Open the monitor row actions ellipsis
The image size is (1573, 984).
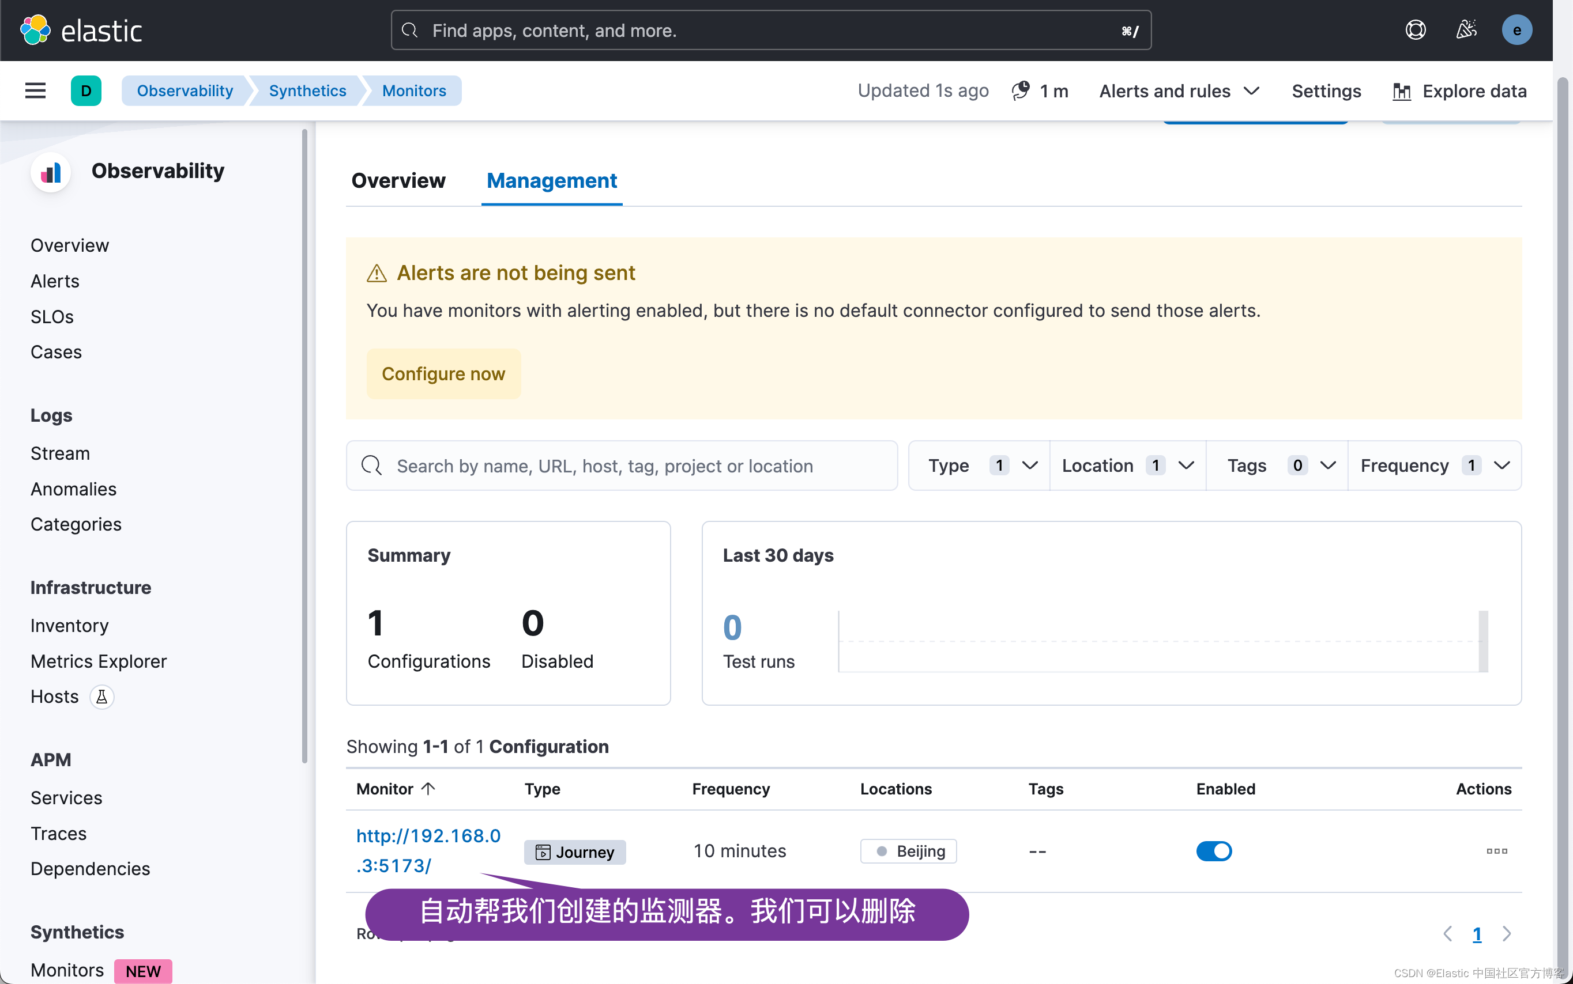1496,850
